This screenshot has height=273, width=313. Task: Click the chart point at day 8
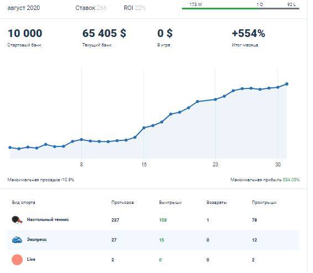[81, 139]
